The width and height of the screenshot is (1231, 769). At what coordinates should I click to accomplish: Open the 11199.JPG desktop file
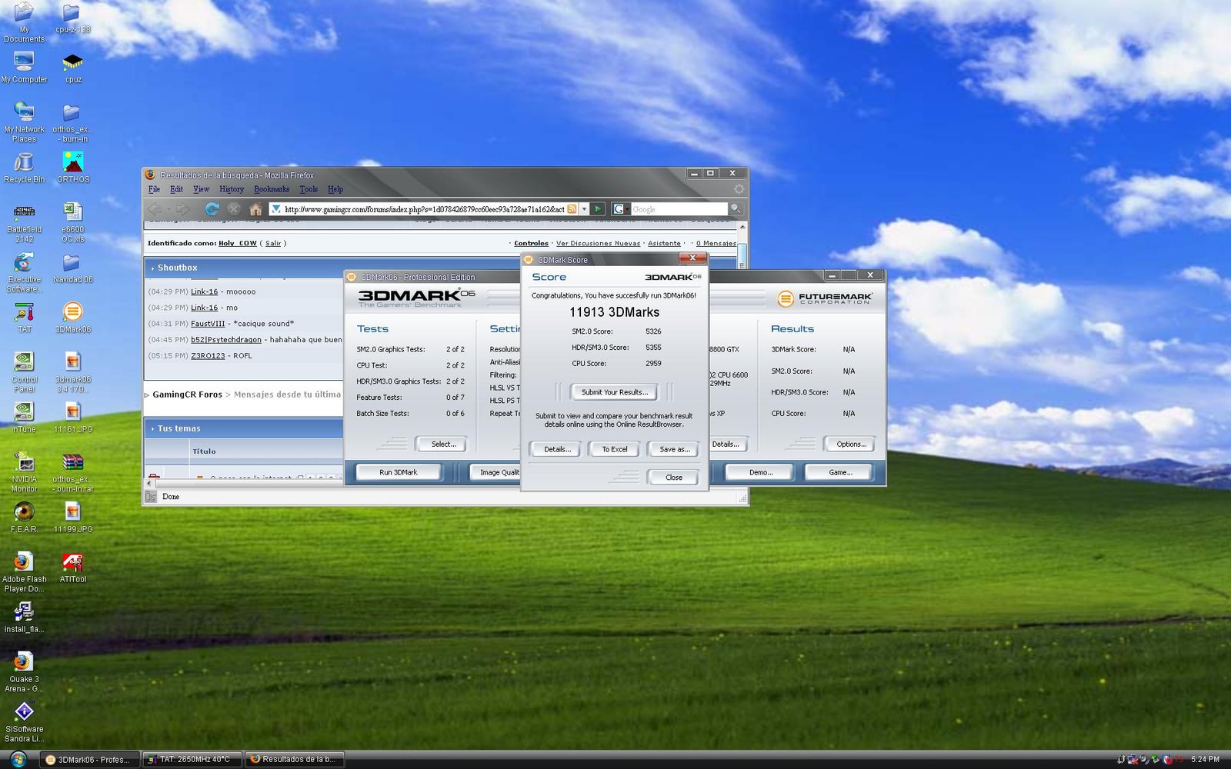coord(73,517)
